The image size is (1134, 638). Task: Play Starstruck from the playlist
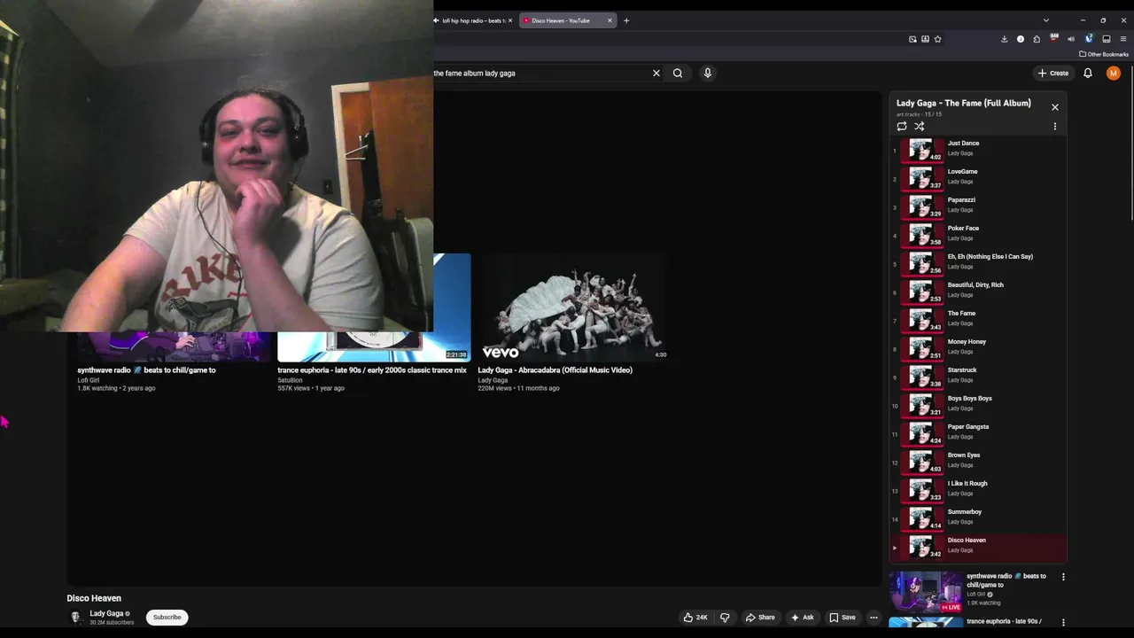click(979, 377)
